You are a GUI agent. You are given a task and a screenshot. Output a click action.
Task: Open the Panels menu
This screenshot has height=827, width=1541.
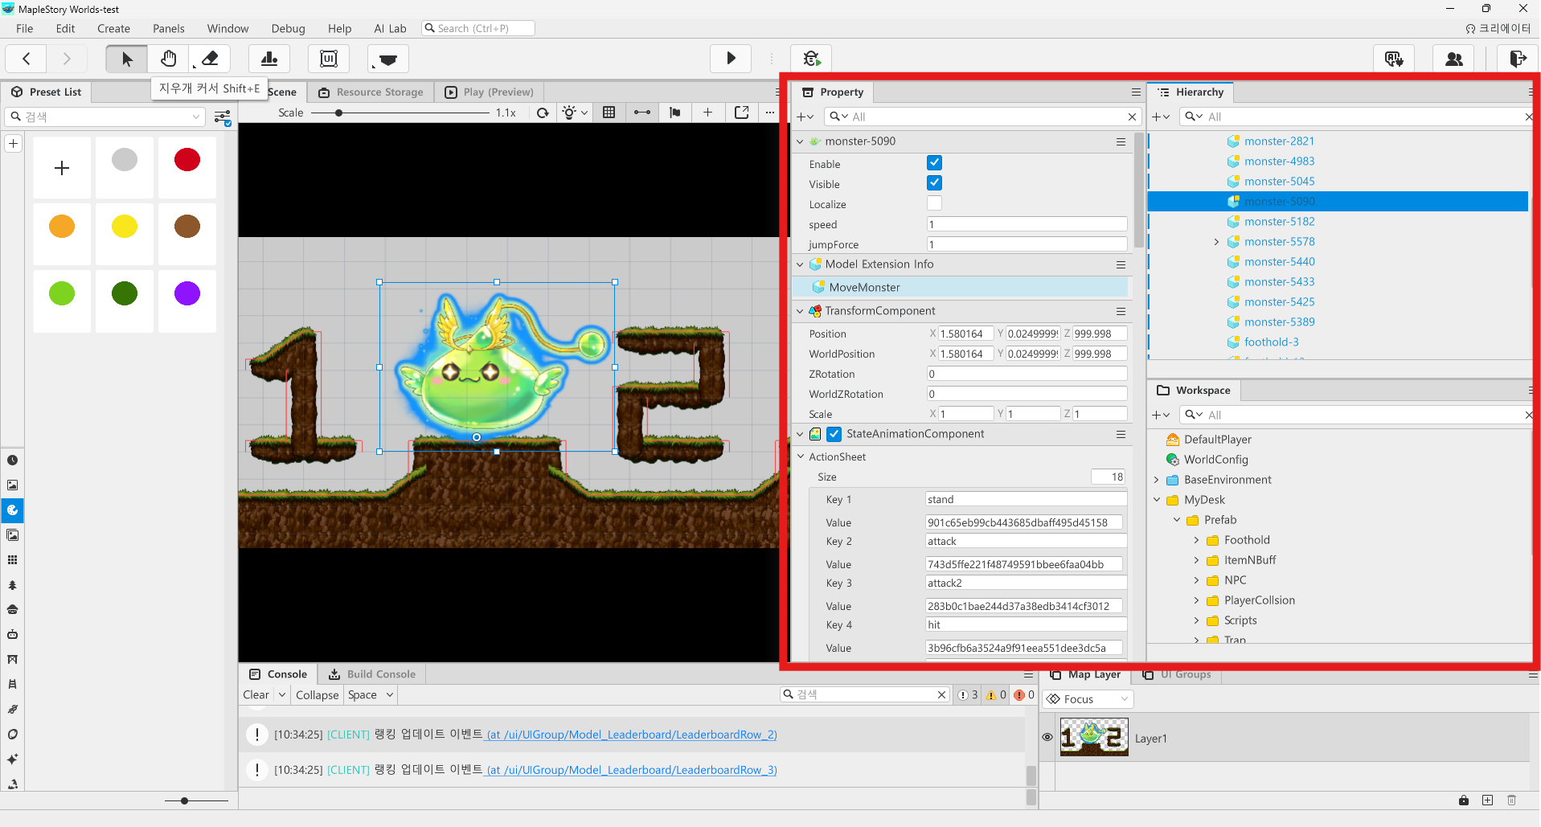pyautogui.click(x=169, y=28)
